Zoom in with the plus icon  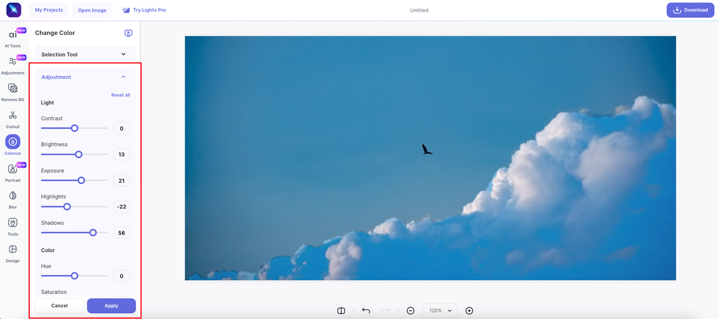pos(470,311)
